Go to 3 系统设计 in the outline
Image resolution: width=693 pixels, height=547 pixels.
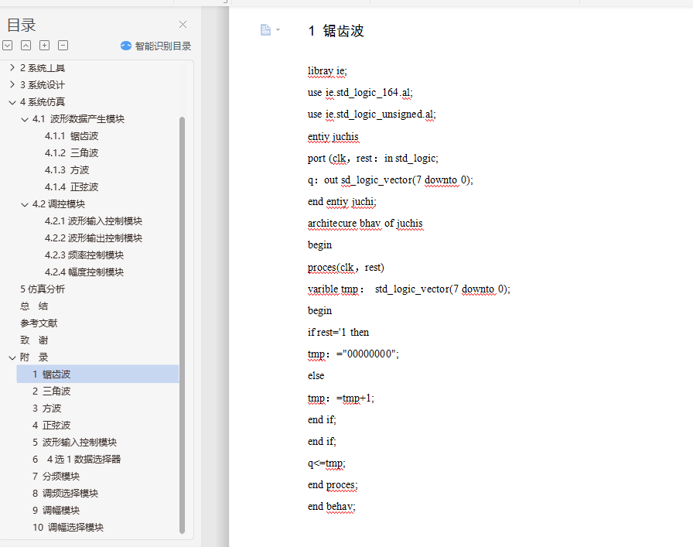pos(43,85)
